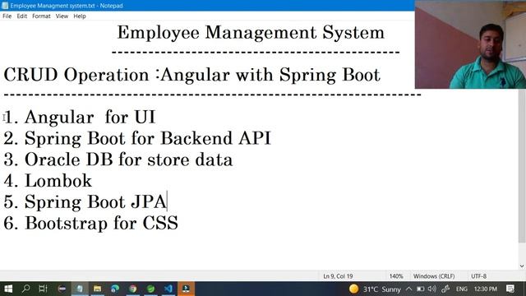Click the line '3. Oracle DB for store data'
Viewport: 526px width, 296px height.
point(118,160)
